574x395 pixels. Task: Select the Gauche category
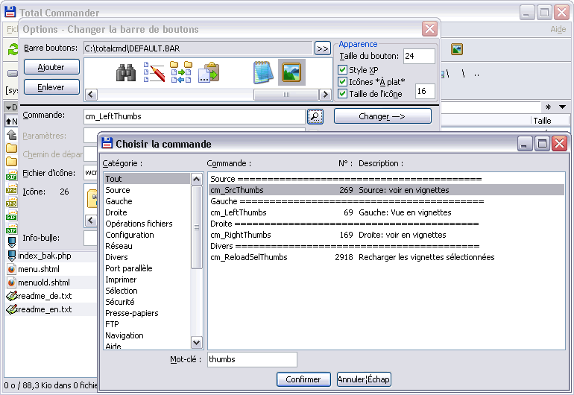tap(147, 201)
